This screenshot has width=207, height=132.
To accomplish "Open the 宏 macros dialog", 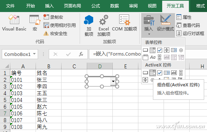I will (35, 23).
